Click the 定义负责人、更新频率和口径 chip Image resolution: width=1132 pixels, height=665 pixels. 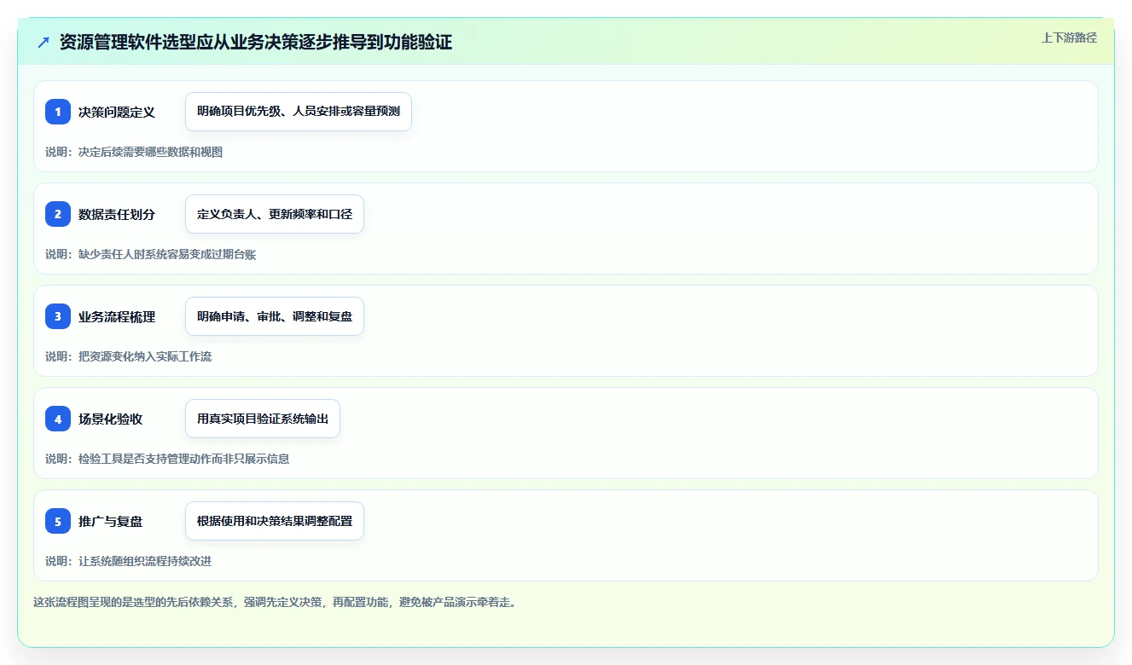[x=275, y=214]
